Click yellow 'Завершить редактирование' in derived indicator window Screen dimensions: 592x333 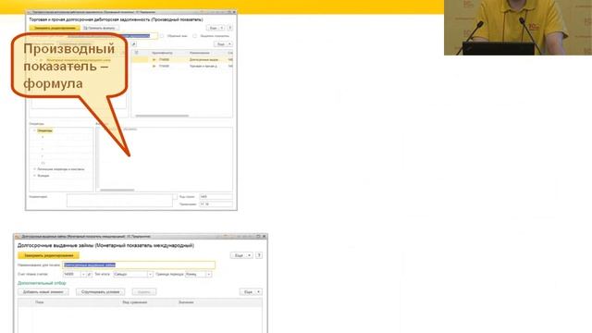(x=55, y=28)
